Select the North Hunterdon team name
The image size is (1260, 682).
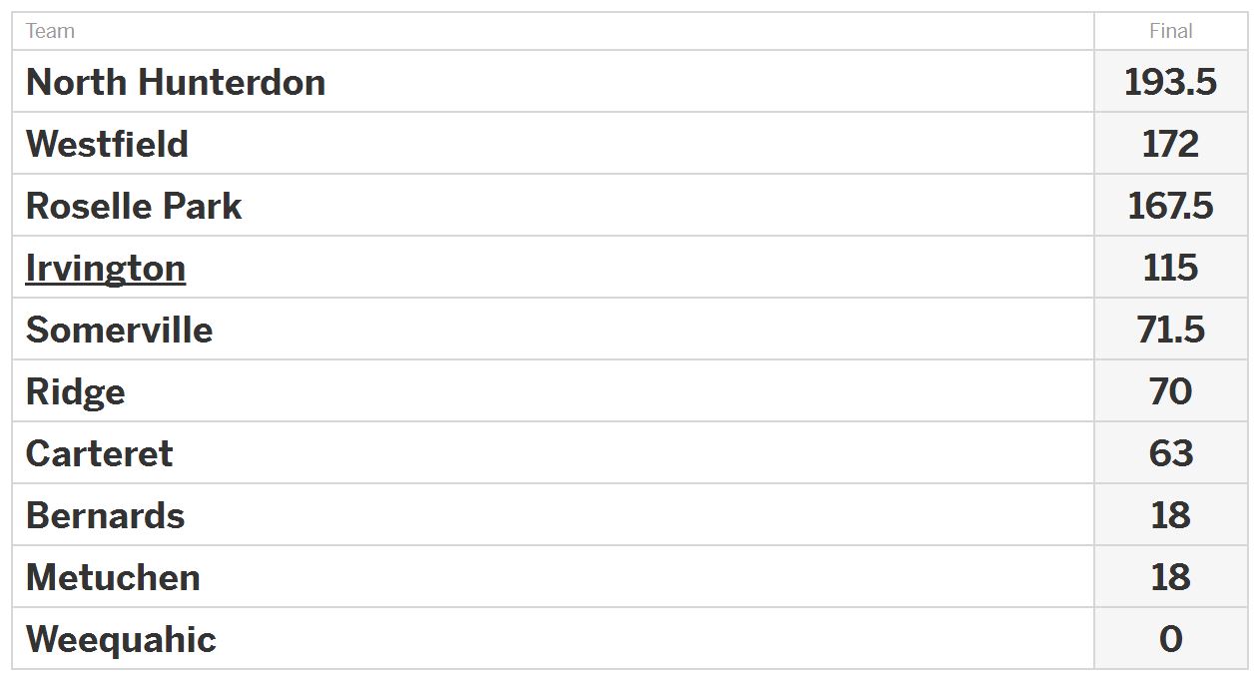[176, 82]
